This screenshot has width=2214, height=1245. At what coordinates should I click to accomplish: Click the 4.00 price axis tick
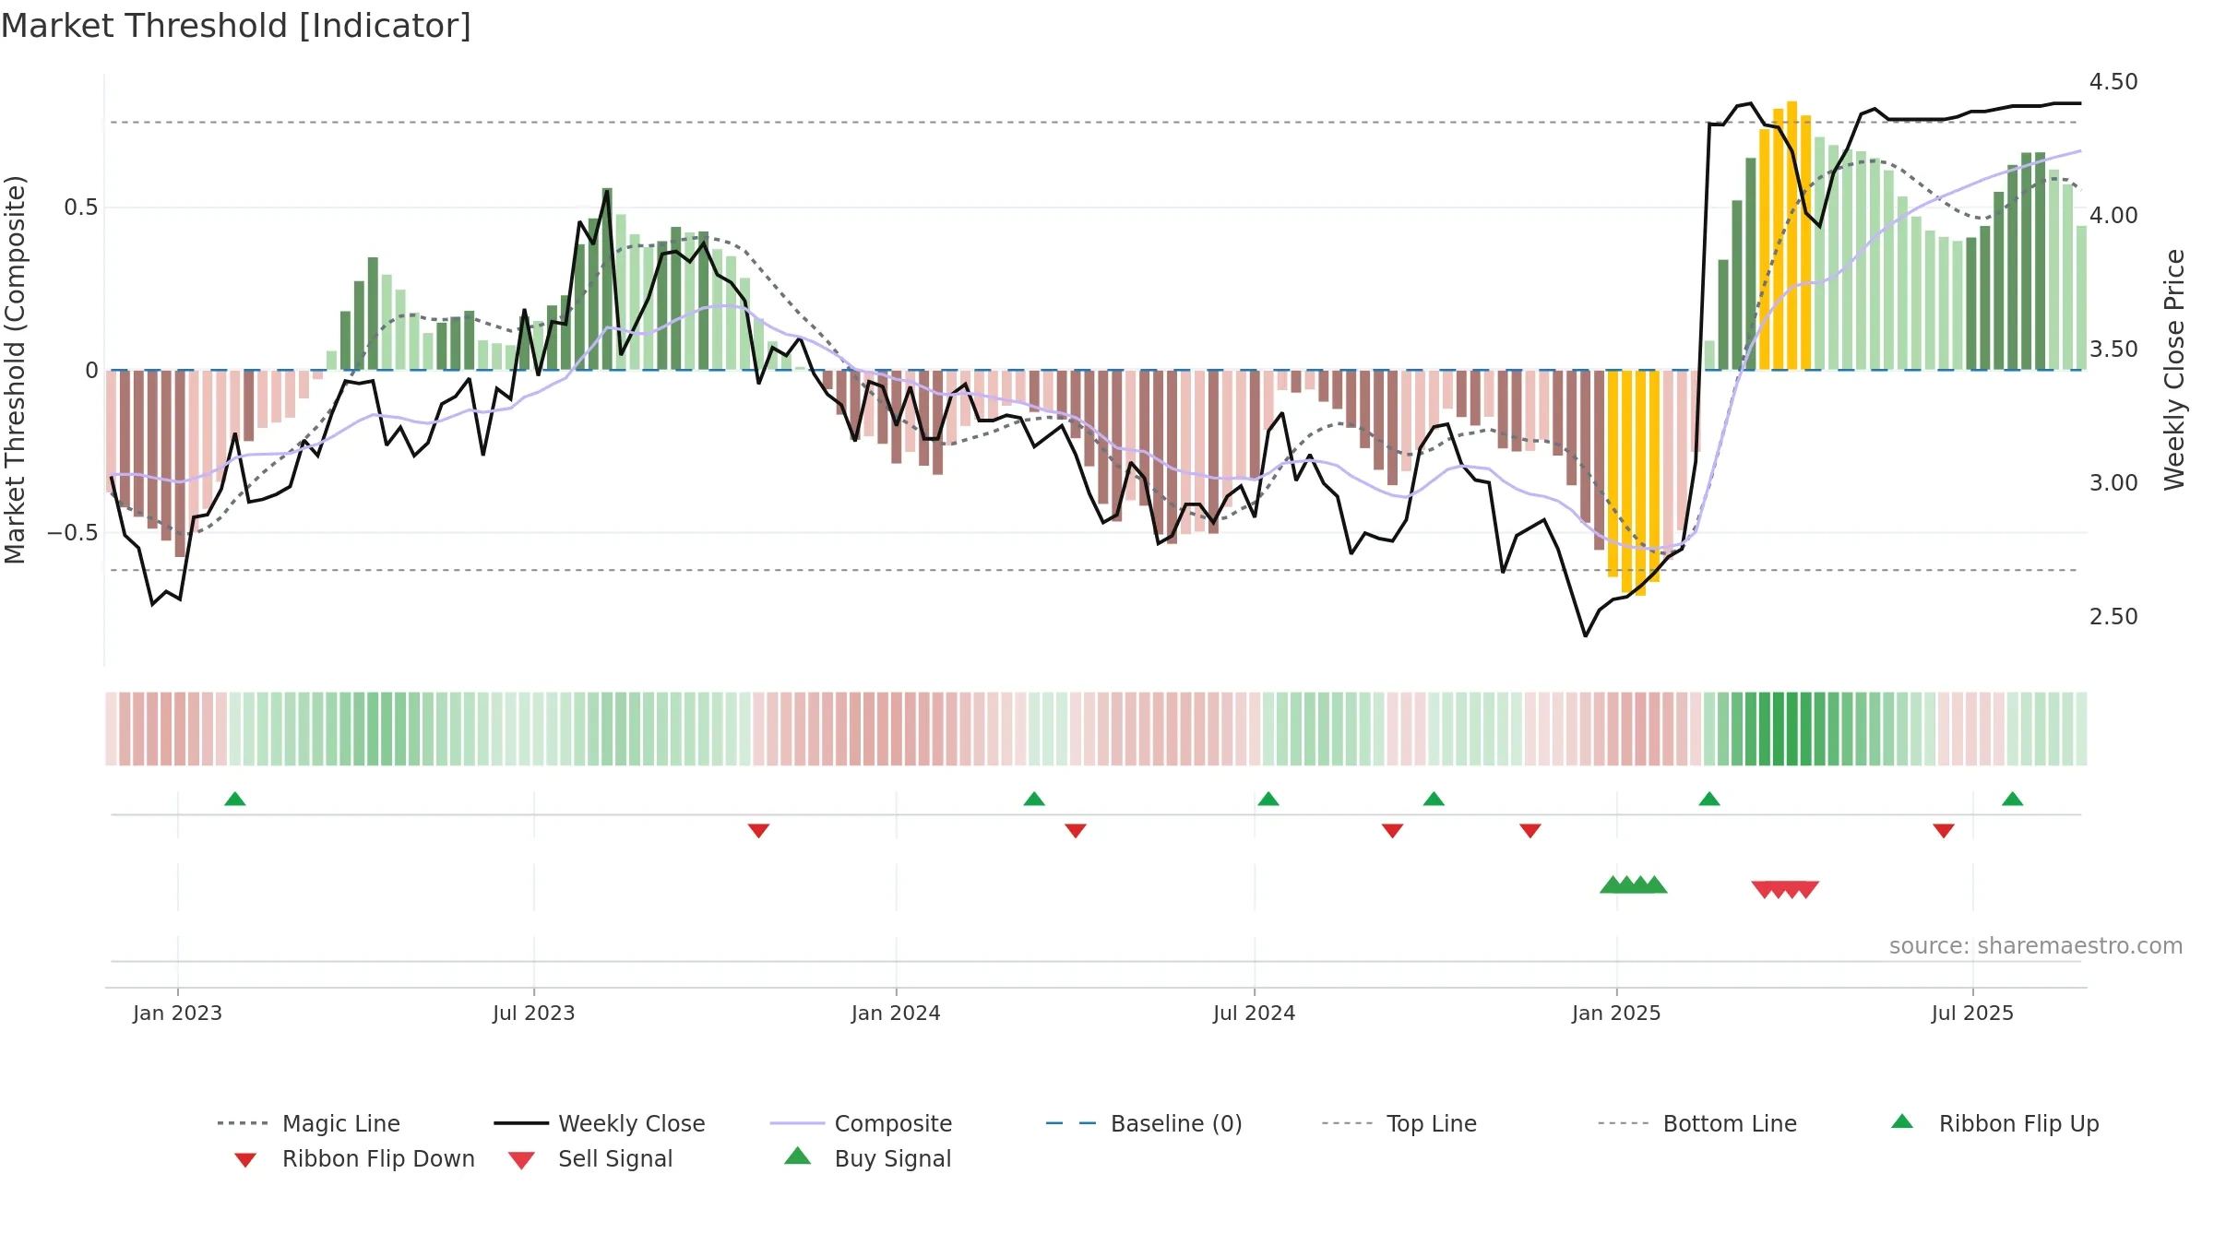point(2113,216)
